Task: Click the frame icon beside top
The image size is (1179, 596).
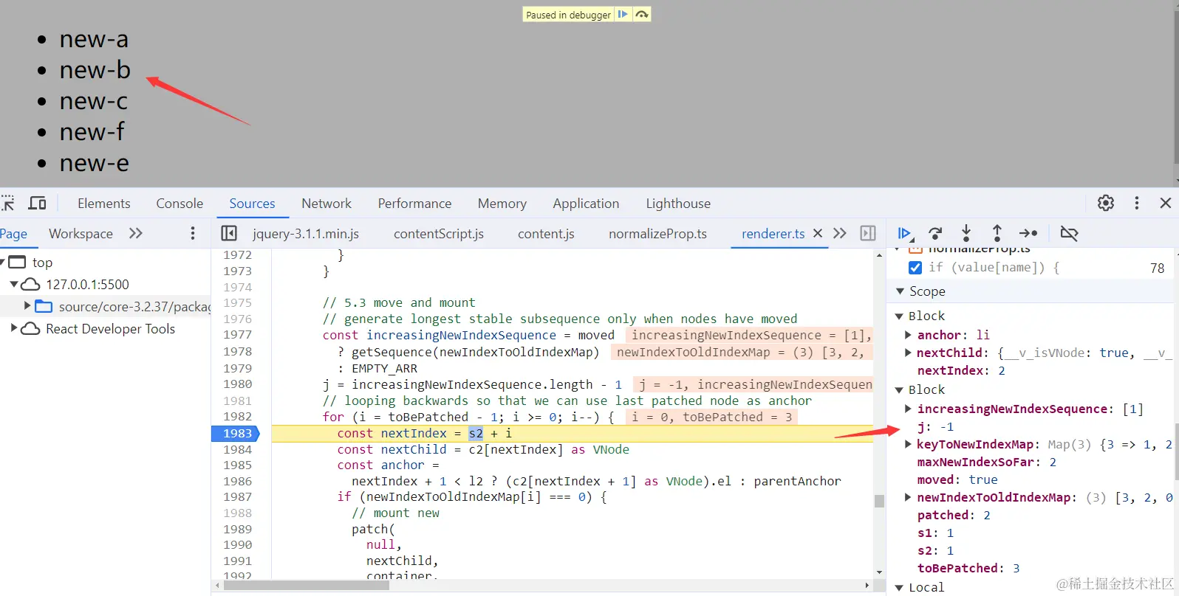Action: pos(17,262)
